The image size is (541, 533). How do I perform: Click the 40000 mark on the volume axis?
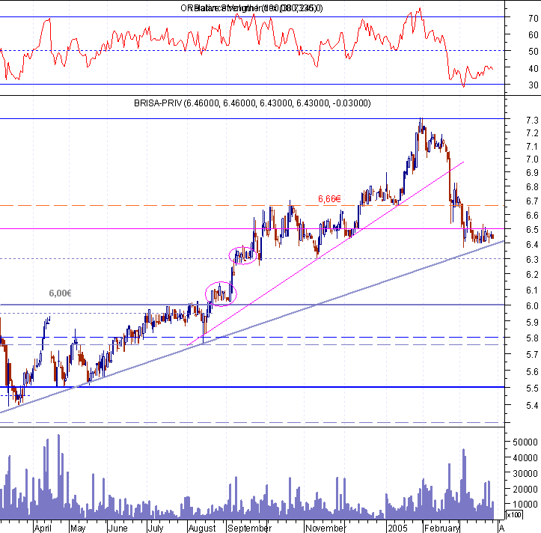pos(525,457)
